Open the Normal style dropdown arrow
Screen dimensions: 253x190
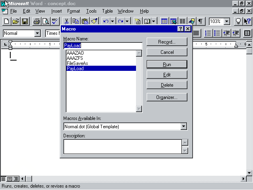(37, 33)
